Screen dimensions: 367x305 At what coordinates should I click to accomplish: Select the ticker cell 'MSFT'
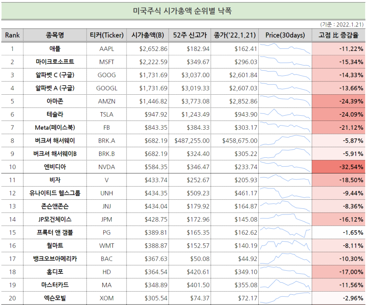point(107,62)
